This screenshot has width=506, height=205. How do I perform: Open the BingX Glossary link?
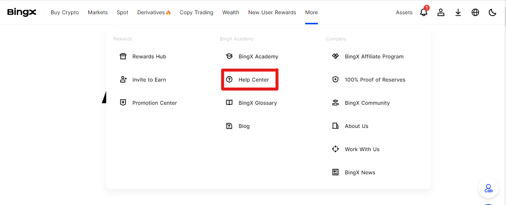tap(258, 103)
